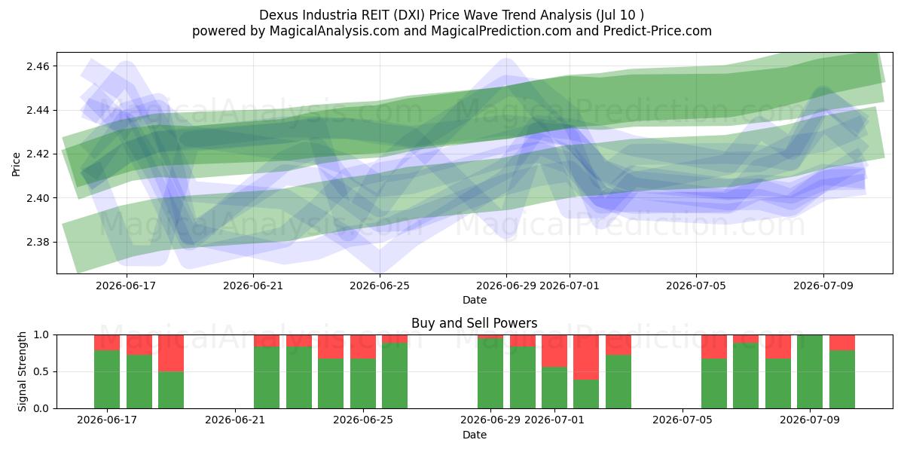The width and height of the screenshot is (904, 452).
Task: Click 2026-06-25 tick on the price chart
Action: [x=380, y=286]
